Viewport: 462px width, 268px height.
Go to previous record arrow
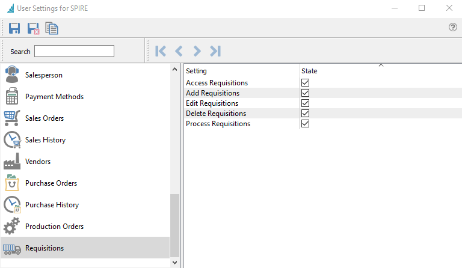[x=179, y=51]
